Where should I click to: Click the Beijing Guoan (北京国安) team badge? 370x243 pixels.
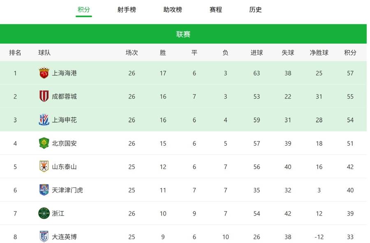pyautogui.click(x=44, y=143)
